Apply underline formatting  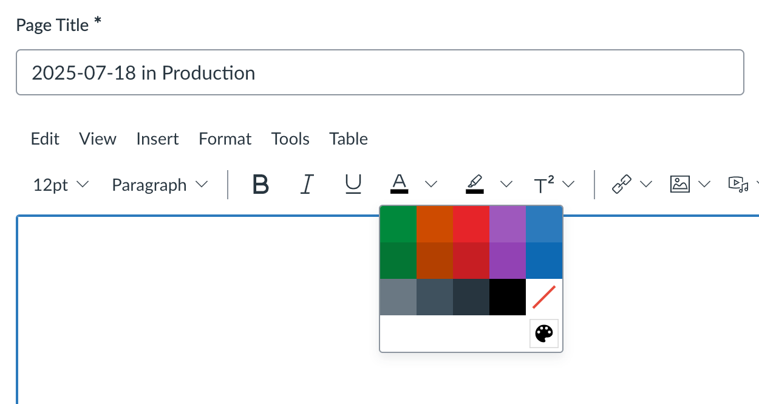tap(353, 185)
